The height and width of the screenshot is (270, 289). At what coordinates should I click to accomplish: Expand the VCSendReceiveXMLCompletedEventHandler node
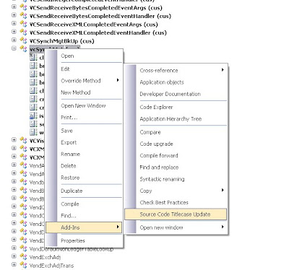[x=14, y=32]
